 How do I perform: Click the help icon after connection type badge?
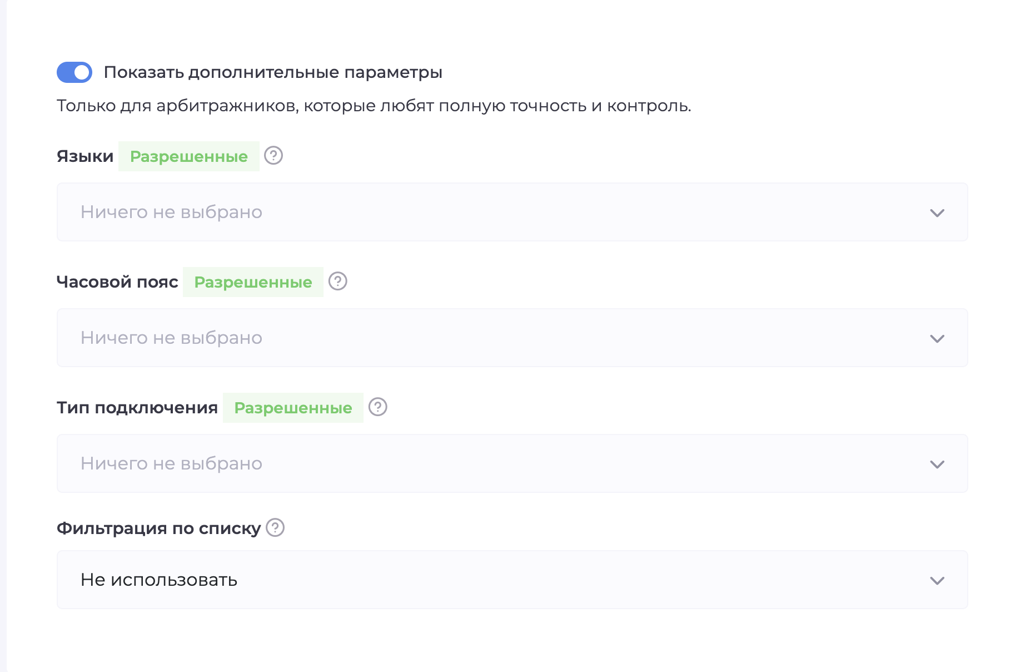[377, 408]
